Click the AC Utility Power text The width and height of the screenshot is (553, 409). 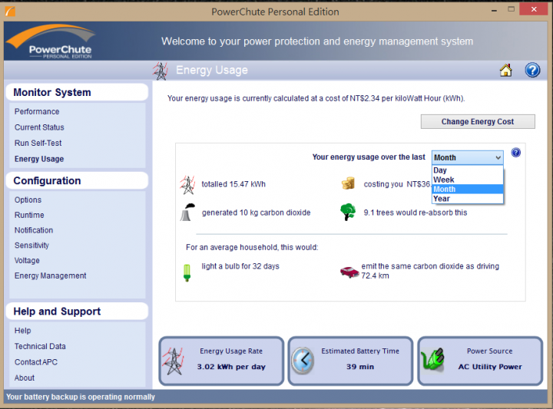click(x=489, y=367)
